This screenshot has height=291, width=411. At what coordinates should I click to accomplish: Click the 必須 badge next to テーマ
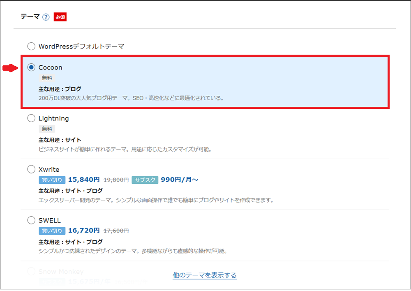[x=60, y=17]
